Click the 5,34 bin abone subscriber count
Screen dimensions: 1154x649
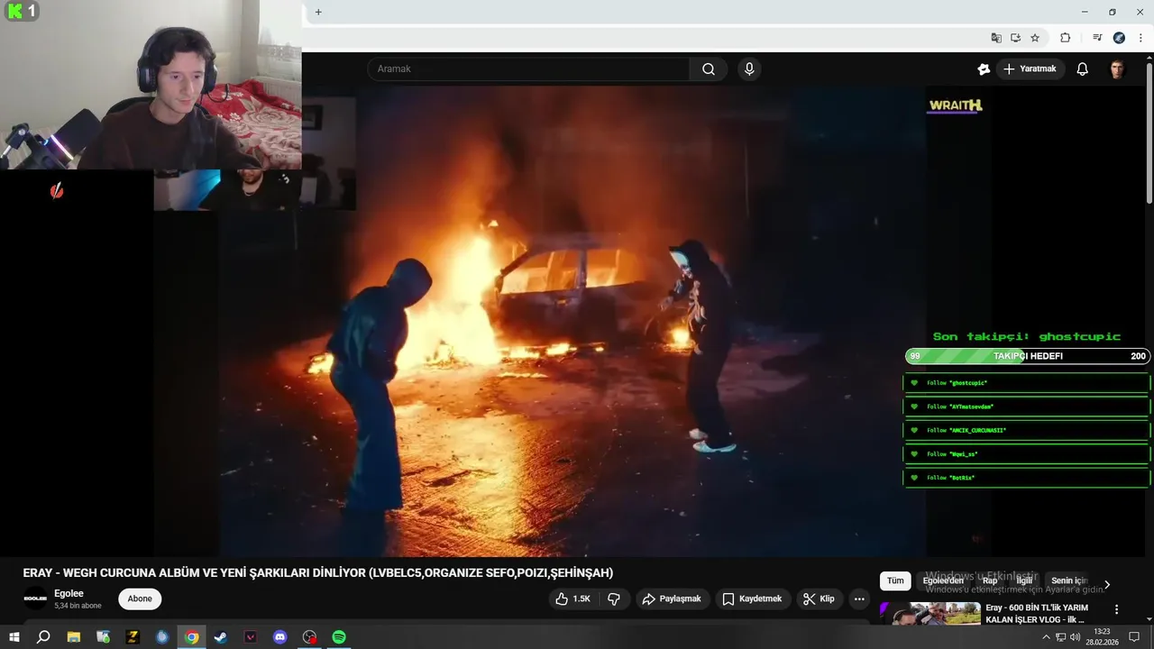click(x=78, y=606)
